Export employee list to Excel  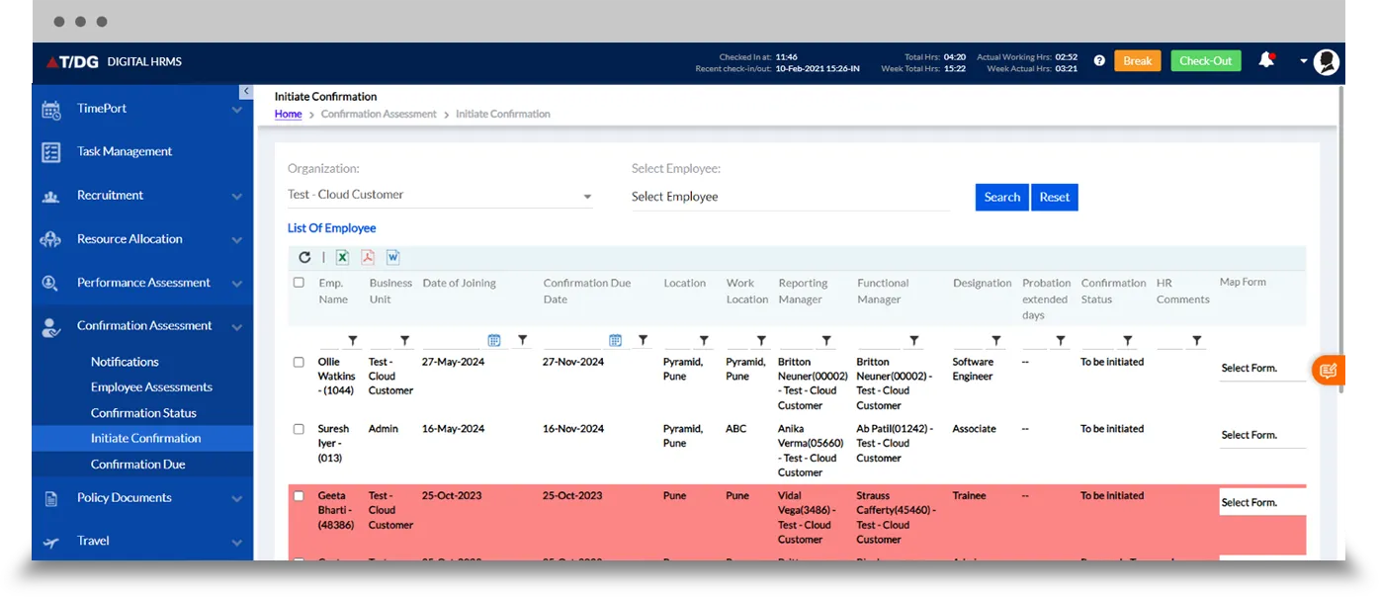point(342,257)
